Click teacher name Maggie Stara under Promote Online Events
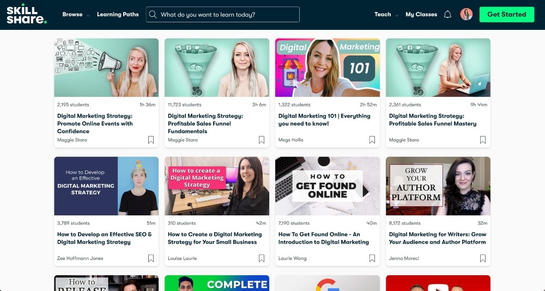Viewport: 545px width, 291px height. (x=72, y=140)
